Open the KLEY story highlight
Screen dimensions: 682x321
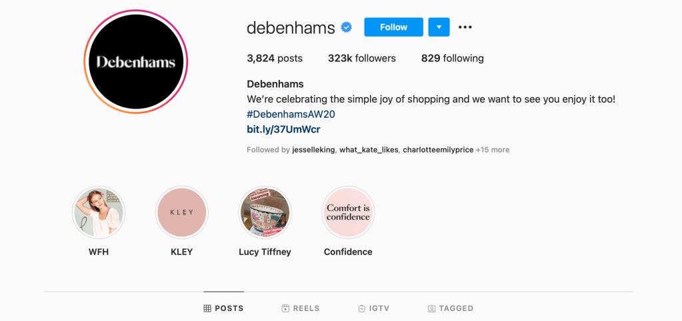point(181,212)
